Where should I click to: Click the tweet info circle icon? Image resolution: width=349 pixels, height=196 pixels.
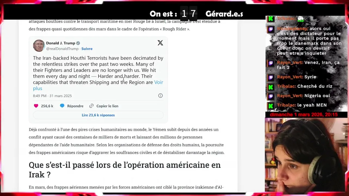pyautogui.click(x=160, y=96)
